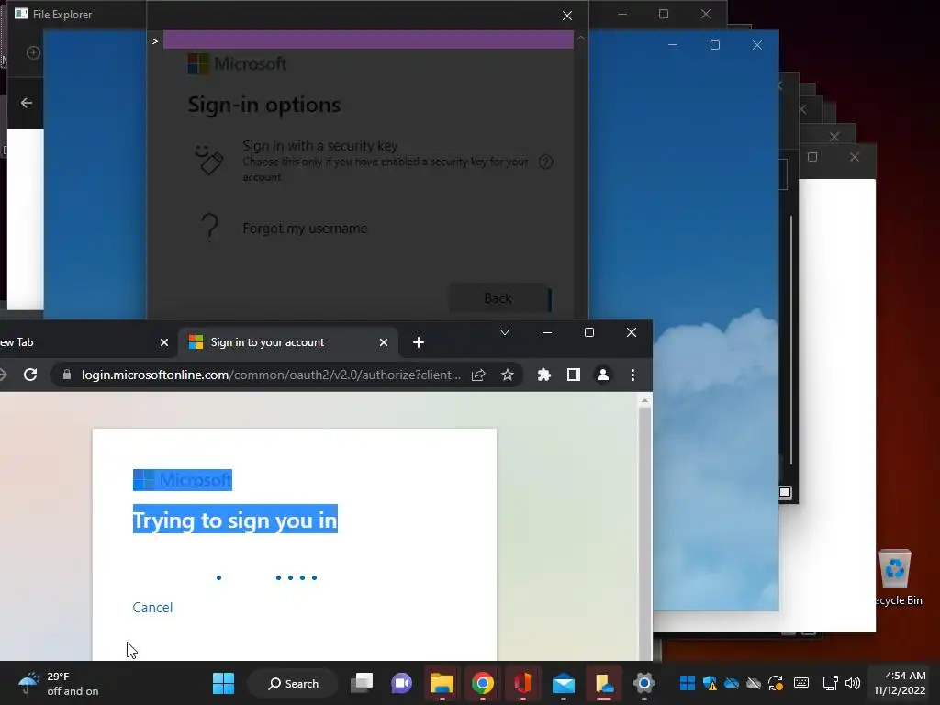Click the update sync tray icon

coord(776,683)
